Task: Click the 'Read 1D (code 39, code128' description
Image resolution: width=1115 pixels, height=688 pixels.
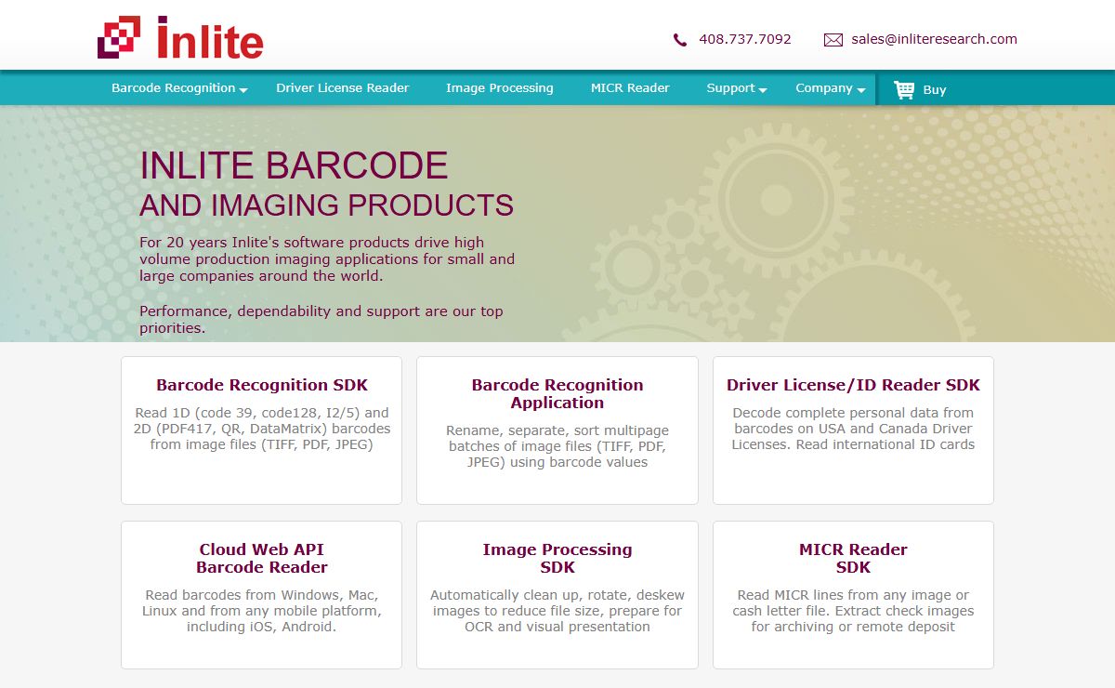Action: 262,429
